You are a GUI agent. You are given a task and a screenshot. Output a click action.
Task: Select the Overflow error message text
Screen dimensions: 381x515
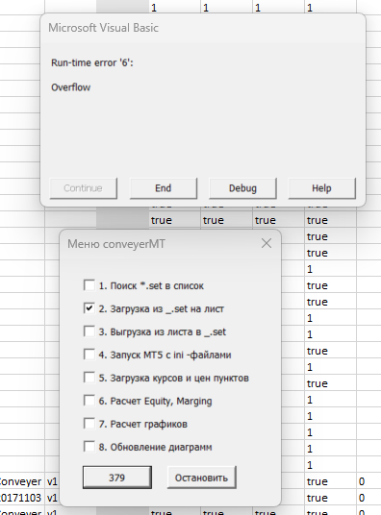71,87
